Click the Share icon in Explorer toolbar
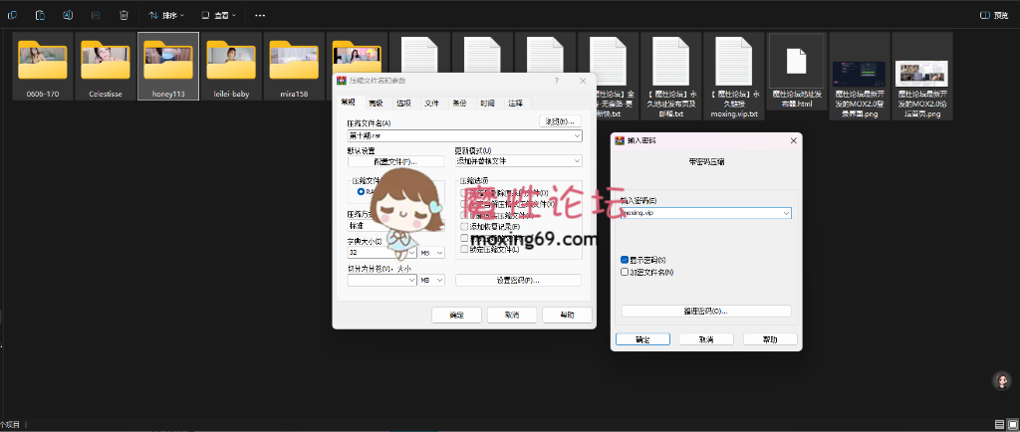The width and height of the screenshot is (1020, 432). (x=97, y=15)
